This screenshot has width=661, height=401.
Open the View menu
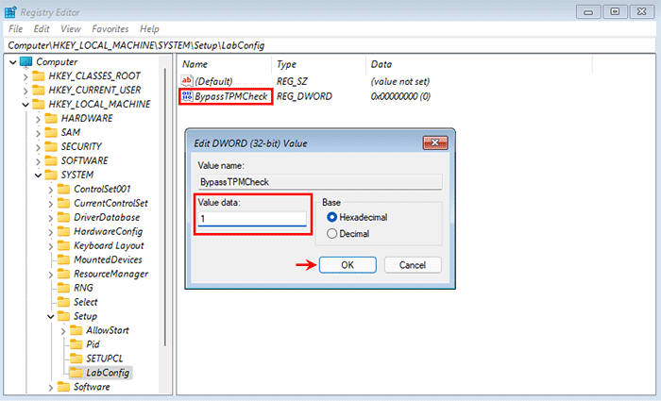(x=71, y=29)
